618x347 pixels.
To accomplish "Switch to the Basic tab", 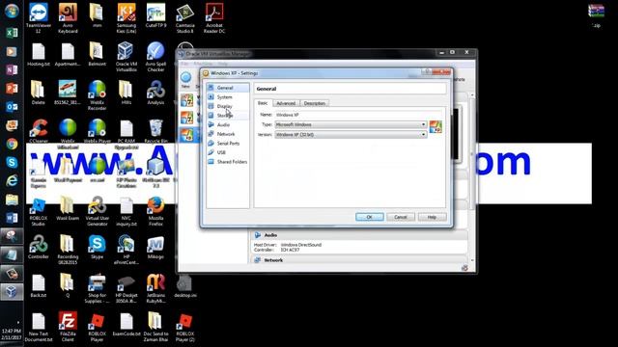I will [x=263, y=103].
